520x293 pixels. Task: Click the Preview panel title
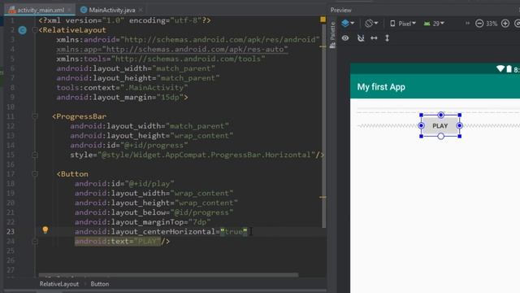pos(341,10)
